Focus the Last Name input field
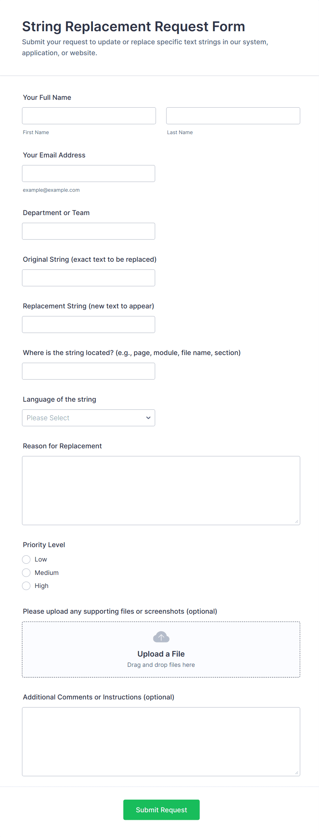The height and width of the screenshot is (837, 319). click(x=233, y=116)
